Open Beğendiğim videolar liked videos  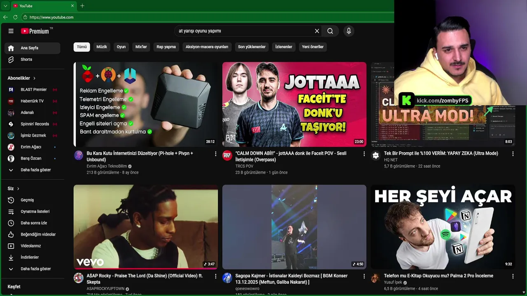point(32,235)
